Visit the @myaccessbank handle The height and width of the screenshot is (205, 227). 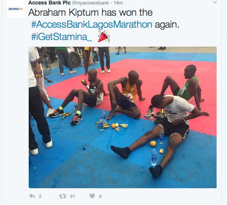(x=90, y=3)
